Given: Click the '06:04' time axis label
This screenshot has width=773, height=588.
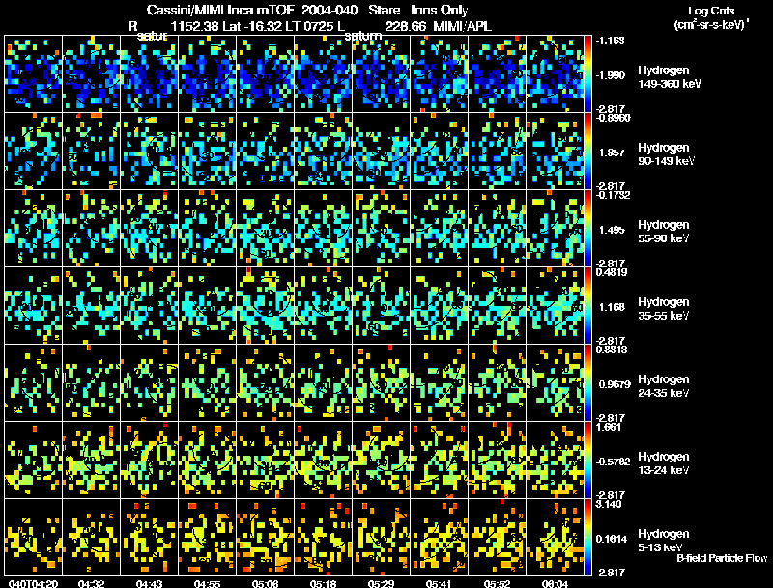Looking at the screenshot, I should 555,583.
